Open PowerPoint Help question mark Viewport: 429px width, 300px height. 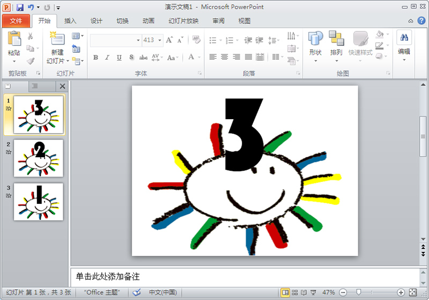point(421,20)
